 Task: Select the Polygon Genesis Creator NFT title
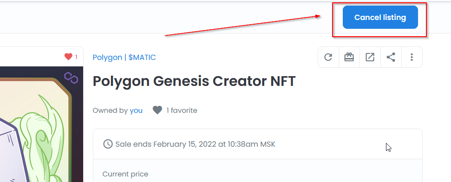pyautogui.click(x=194, y=82)
